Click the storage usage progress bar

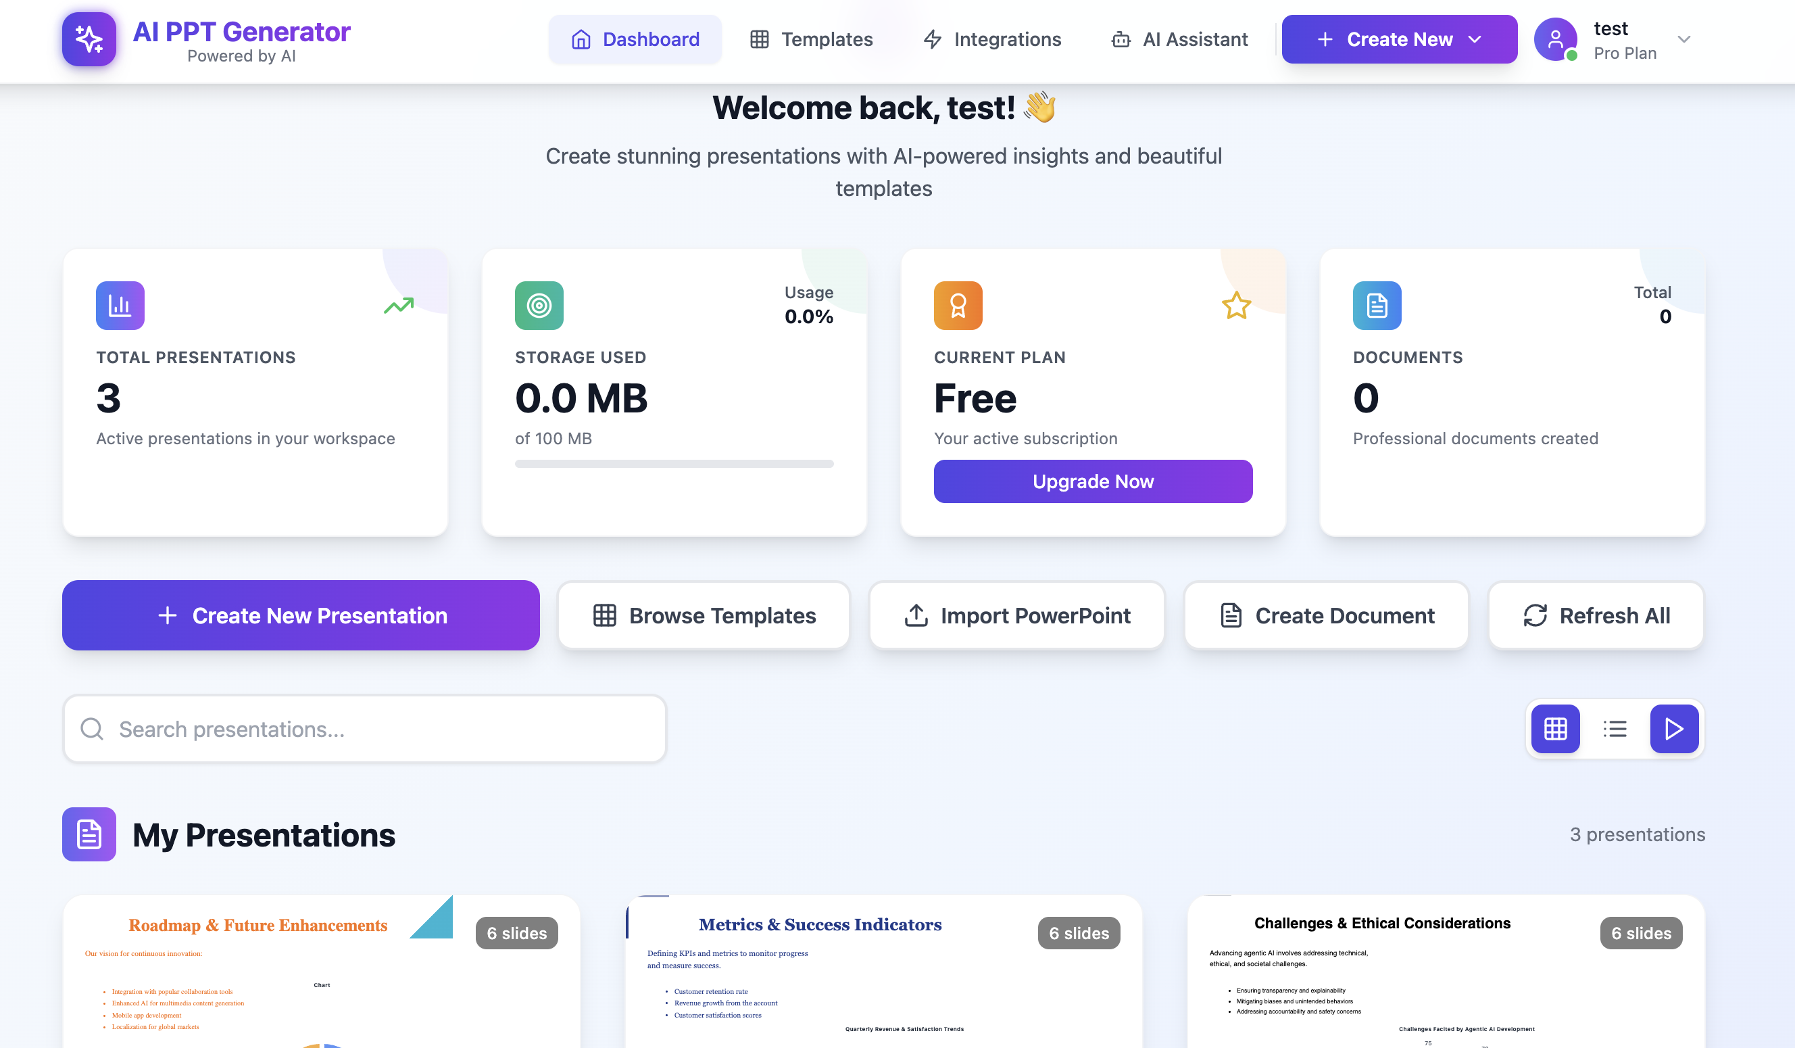pos(674,464)
